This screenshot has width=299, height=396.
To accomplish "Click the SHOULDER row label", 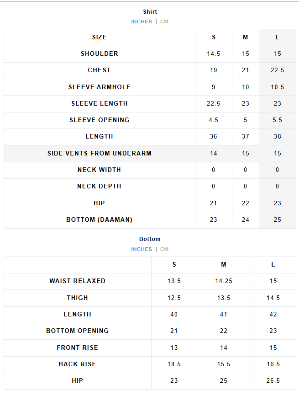I will 100,54.
